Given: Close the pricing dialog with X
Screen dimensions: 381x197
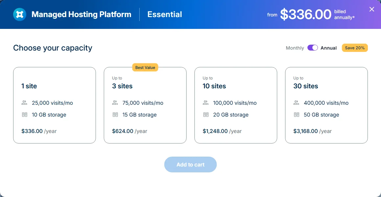Looking at the screenshot, I should click(x=372, y=9).
